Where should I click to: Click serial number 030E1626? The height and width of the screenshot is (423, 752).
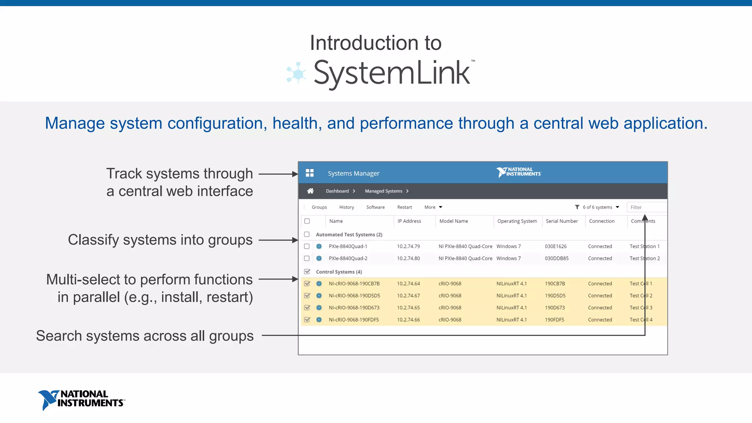tap(556, 246)
